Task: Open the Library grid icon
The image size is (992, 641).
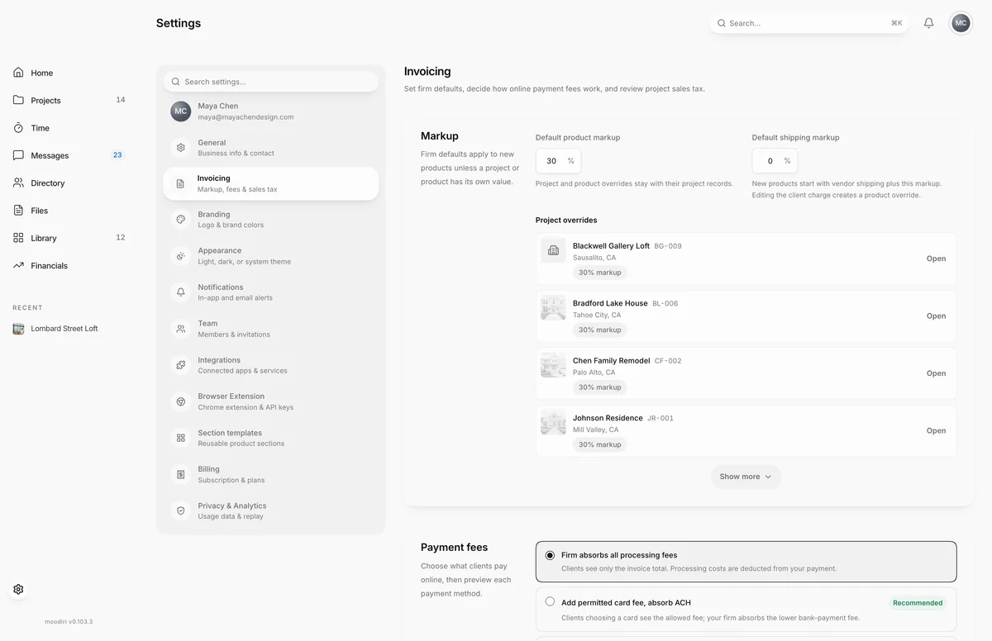Action: click(18, 238)
